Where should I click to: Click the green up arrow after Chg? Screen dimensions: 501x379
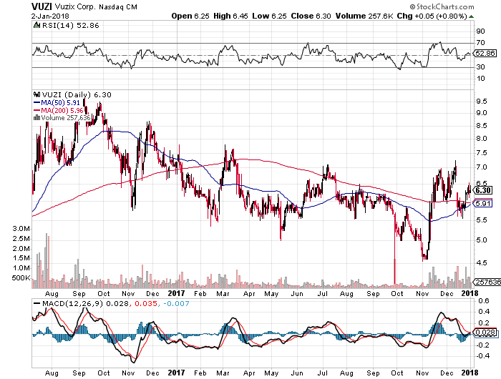471,16
